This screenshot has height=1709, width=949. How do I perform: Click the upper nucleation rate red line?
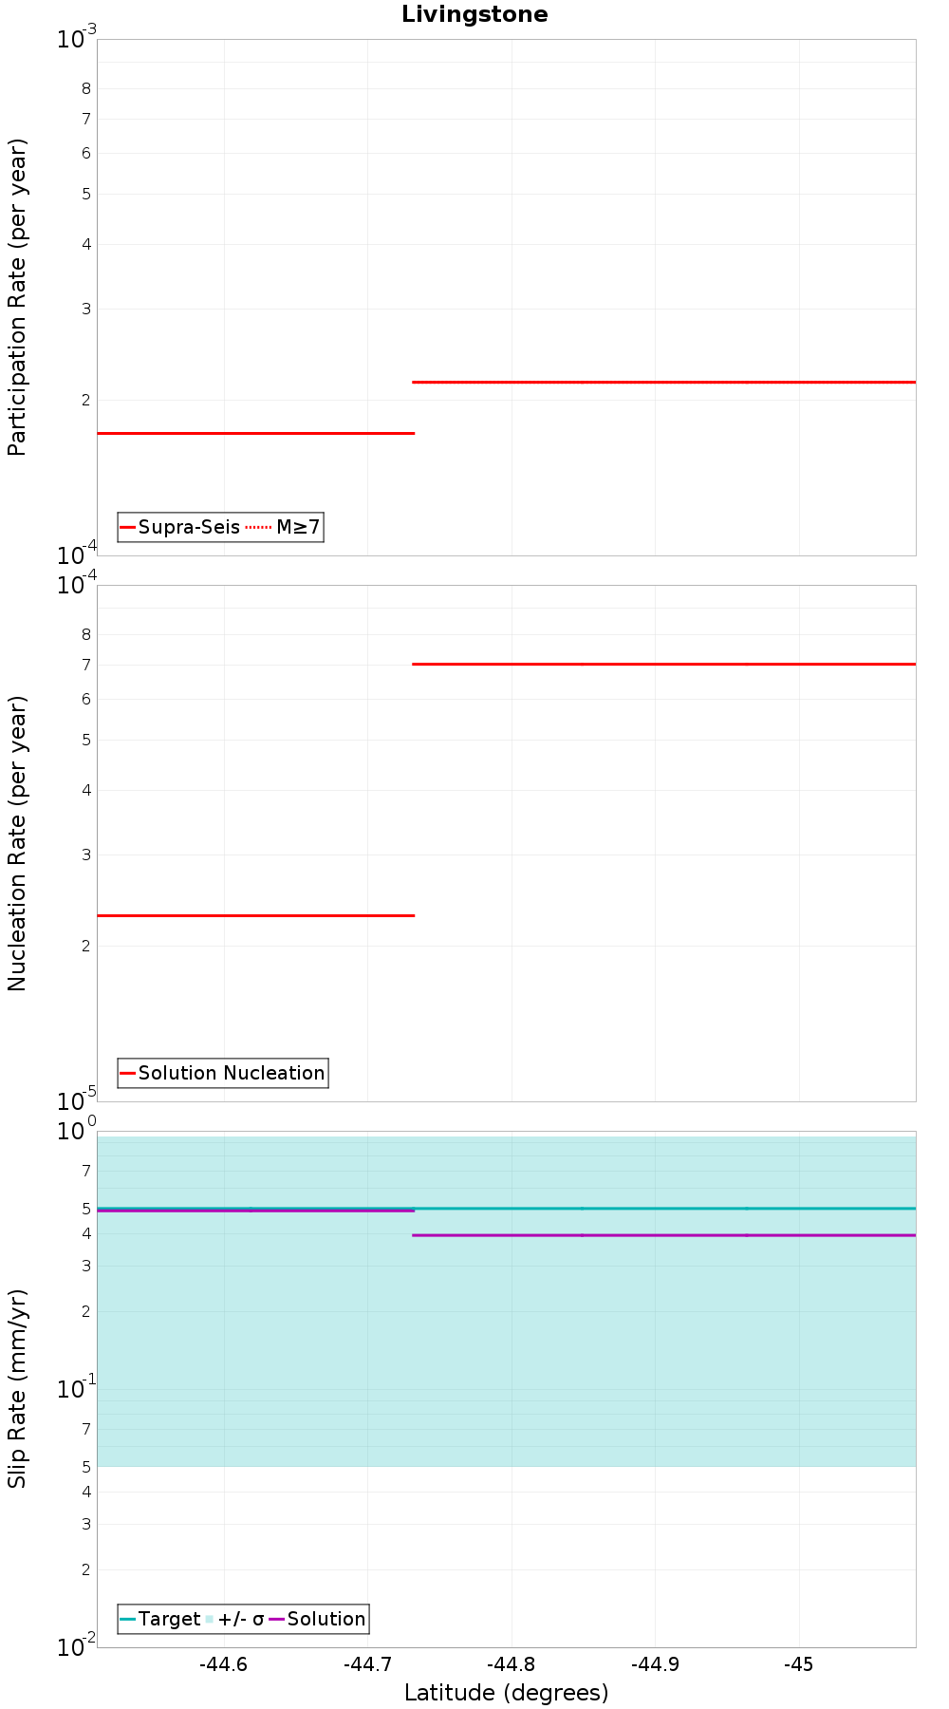(x=664, y=664)
